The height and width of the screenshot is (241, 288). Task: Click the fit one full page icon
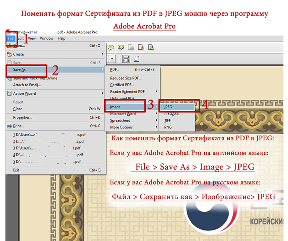click(136, 58)
